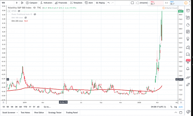The height and width of the screenshot is (116, 193).
Task: Click the timezone Z button at bottom left
Action: point(3,102)
